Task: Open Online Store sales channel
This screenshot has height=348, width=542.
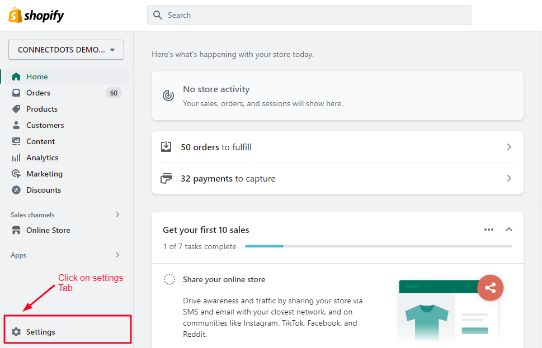Action: pyautogui.click(x=48, y=230)
